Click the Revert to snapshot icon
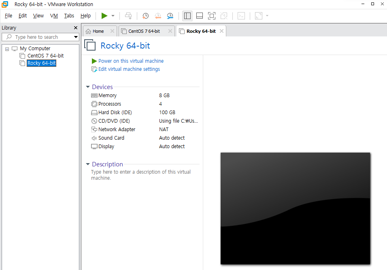The height and width of the screenshot is (270, 387). coord(158,16)
